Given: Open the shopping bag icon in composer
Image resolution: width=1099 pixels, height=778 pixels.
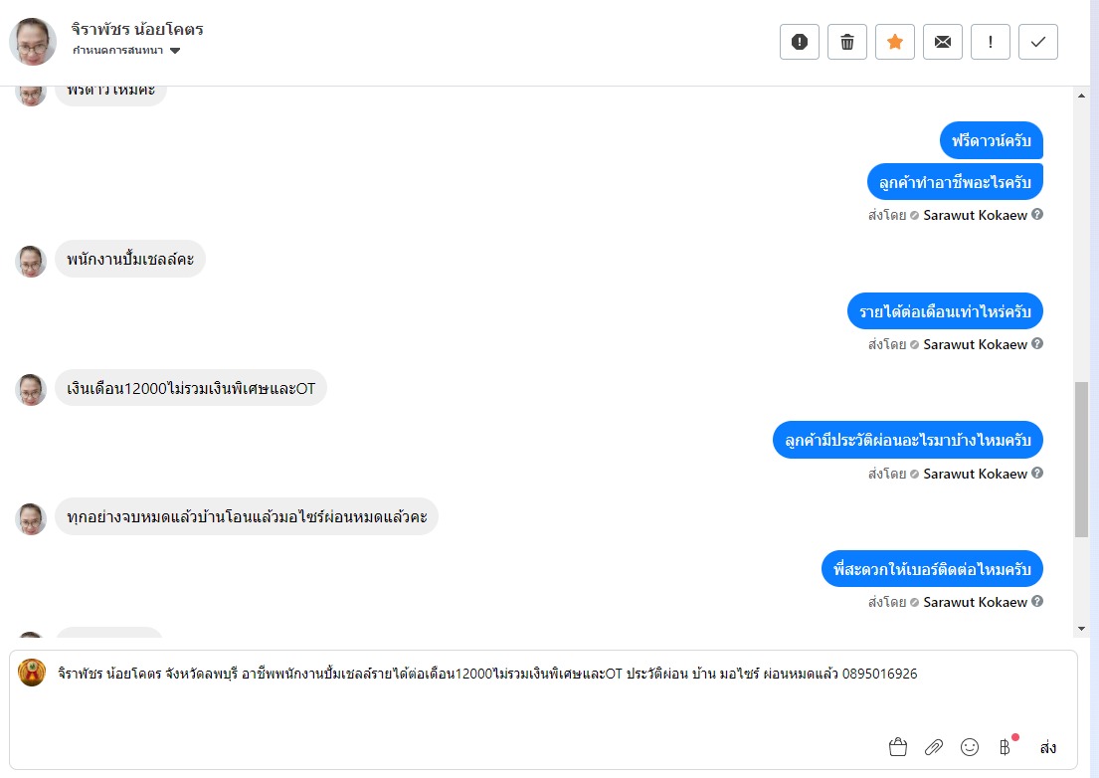Looking at the screenshot, I should click(897, 747).
